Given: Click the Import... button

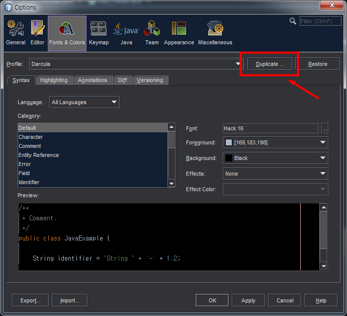Looking at the screenshot, I should (x=70, y=300).
